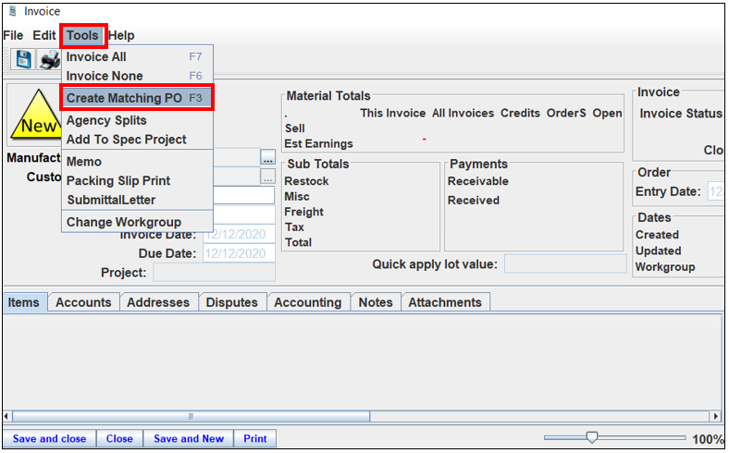Choose SubmittalLetter from Tools menu
This screenshot has height=453, width=729.
coord(137,200)
